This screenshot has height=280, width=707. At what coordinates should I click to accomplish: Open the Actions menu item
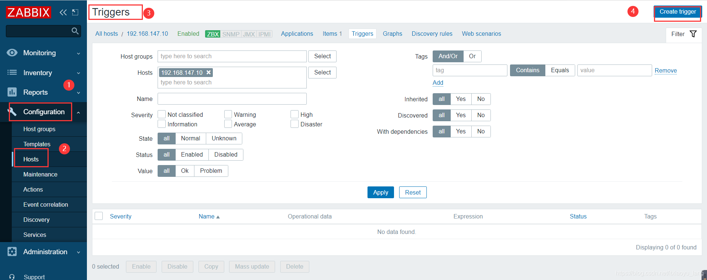49,189
